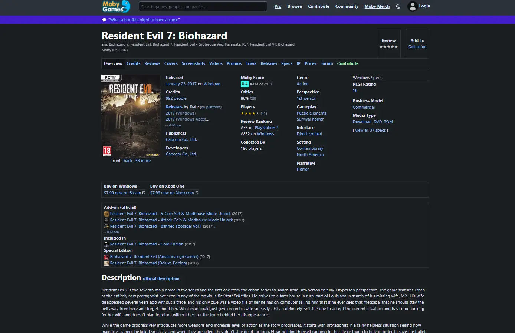Open the 58 more covers link
Image resolution: width=515 pixels, height=333 pixels.
(x=143, y=161)
